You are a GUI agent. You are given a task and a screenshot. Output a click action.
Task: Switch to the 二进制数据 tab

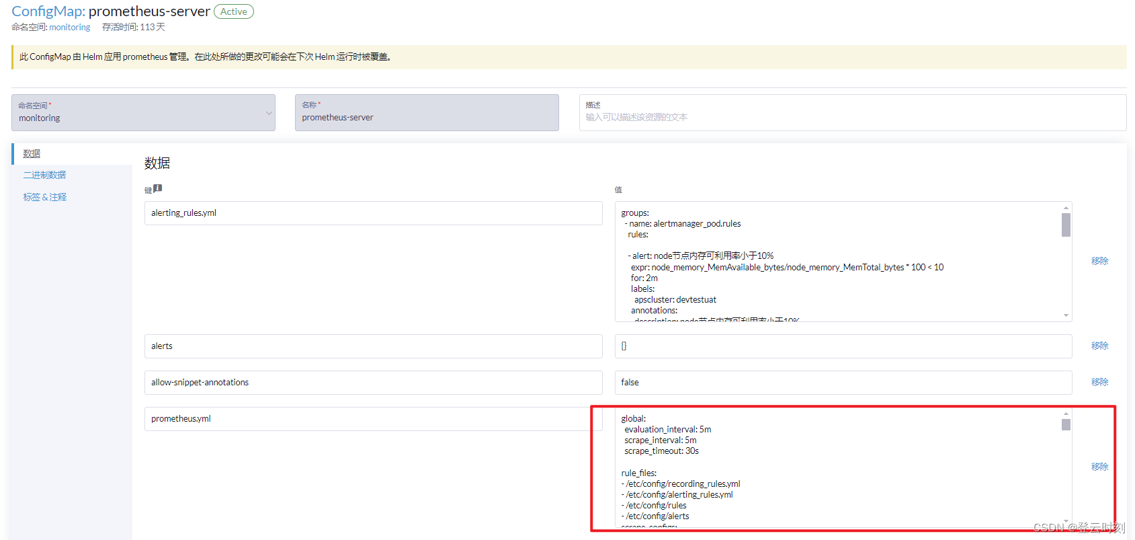tap(44, 175)
